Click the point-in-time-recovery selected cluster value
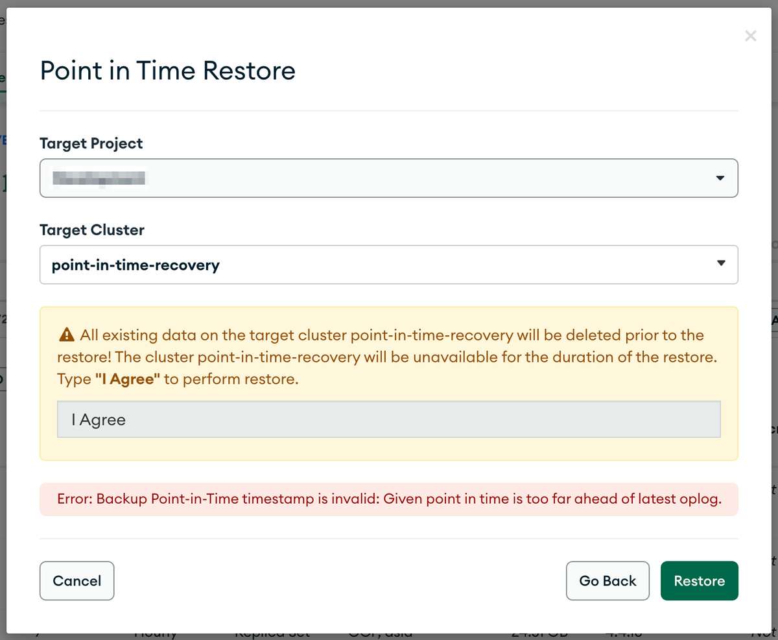 tap(136, 265)
